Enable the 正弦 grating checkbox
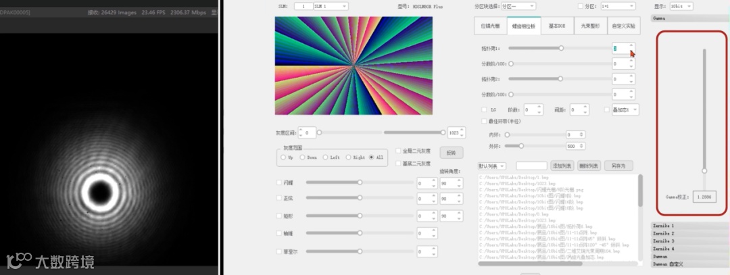 279,198
